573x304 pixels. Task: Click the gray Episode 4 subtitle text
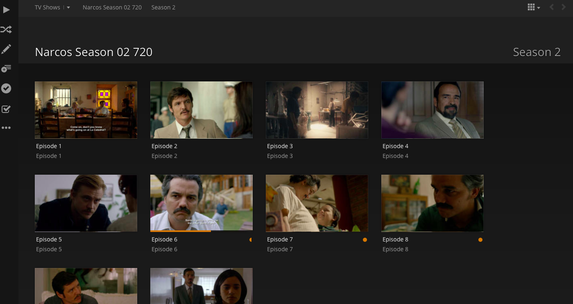point(395,156)
